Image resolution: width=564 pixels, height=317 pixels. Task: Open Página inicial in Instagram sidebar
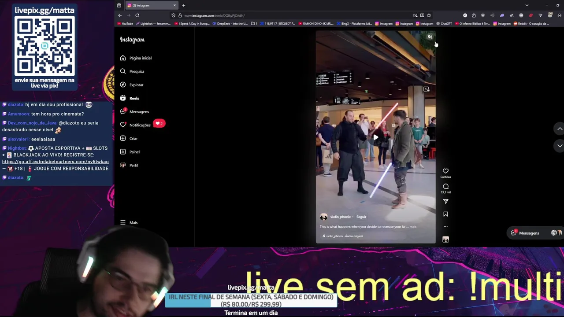click(136, 58)
